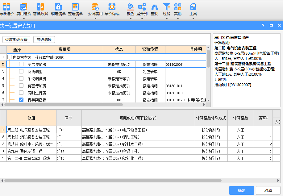Click scroll-down arrow of the upper table
283x196 pixels.
pos(208,100)
